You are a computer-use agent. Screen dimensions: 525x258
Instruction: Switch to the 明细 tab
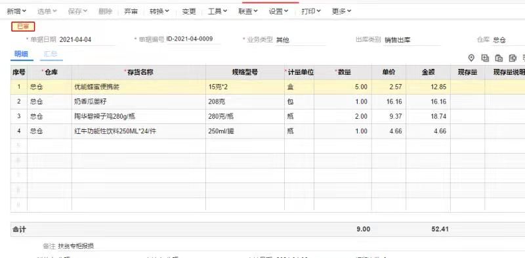point(22,54)
